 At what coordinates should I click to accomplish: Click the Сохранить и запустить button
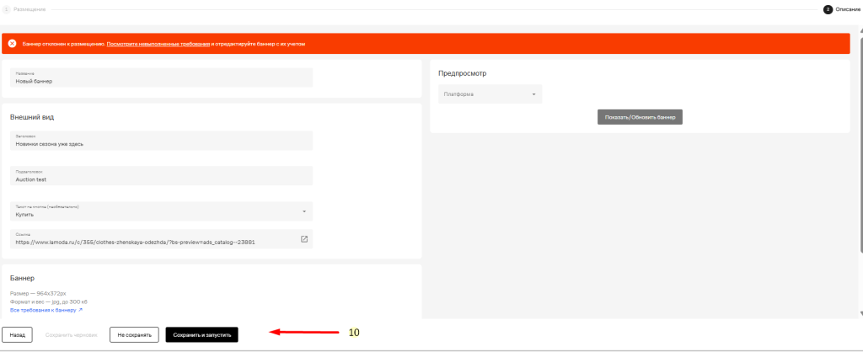click(x=202, y=334)
